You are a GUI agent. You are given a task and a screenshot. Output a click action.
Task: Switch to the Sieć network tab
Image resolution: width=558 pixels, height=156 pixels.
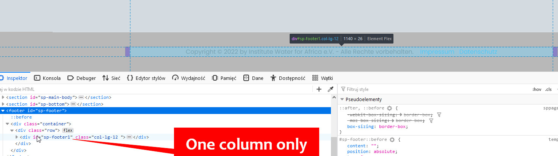pyautogui.click(x=111, y=78)
